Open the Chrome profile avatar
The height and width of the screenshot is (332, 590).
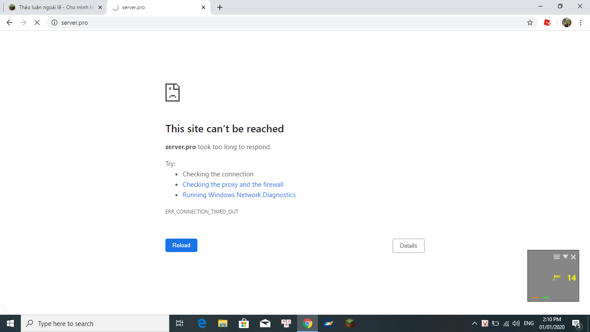click(567, 22)
